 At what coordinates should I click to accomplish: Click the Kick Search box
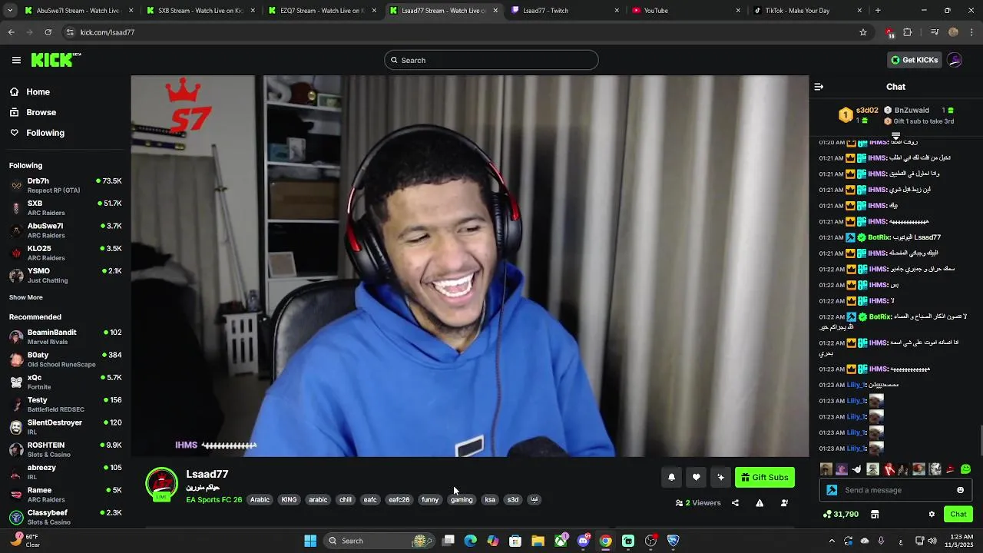491,60
